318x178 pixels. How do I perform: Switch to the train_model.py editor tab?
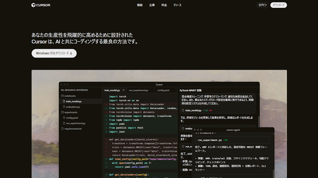coord(112,90)
